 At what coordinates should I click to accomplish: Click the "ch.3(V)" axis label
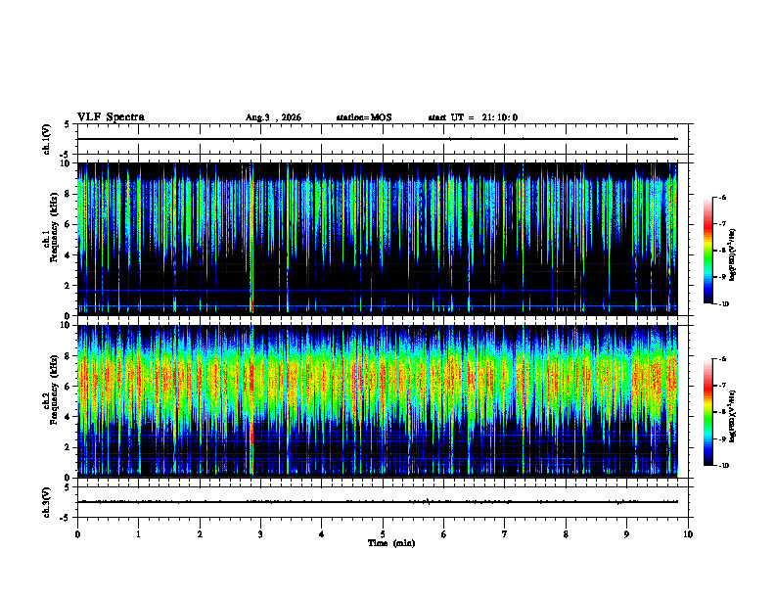pyautogui.click(x=46, y=502)
